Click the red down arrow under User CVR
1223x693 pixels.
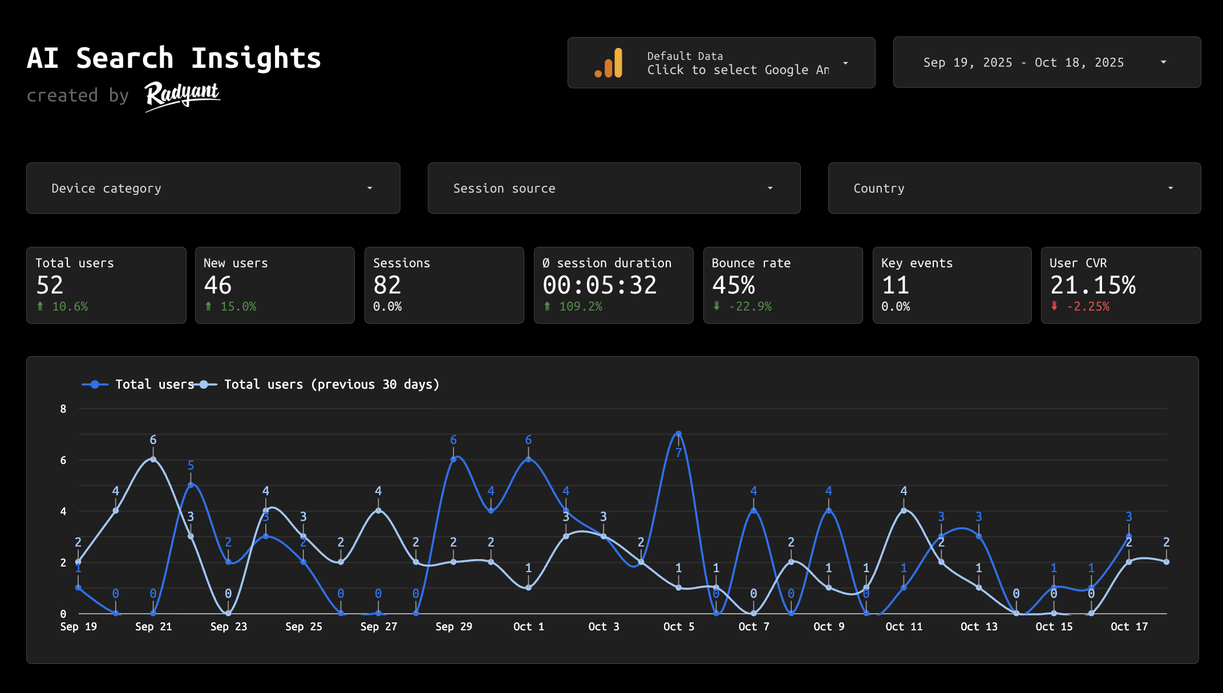point(1054,307)
